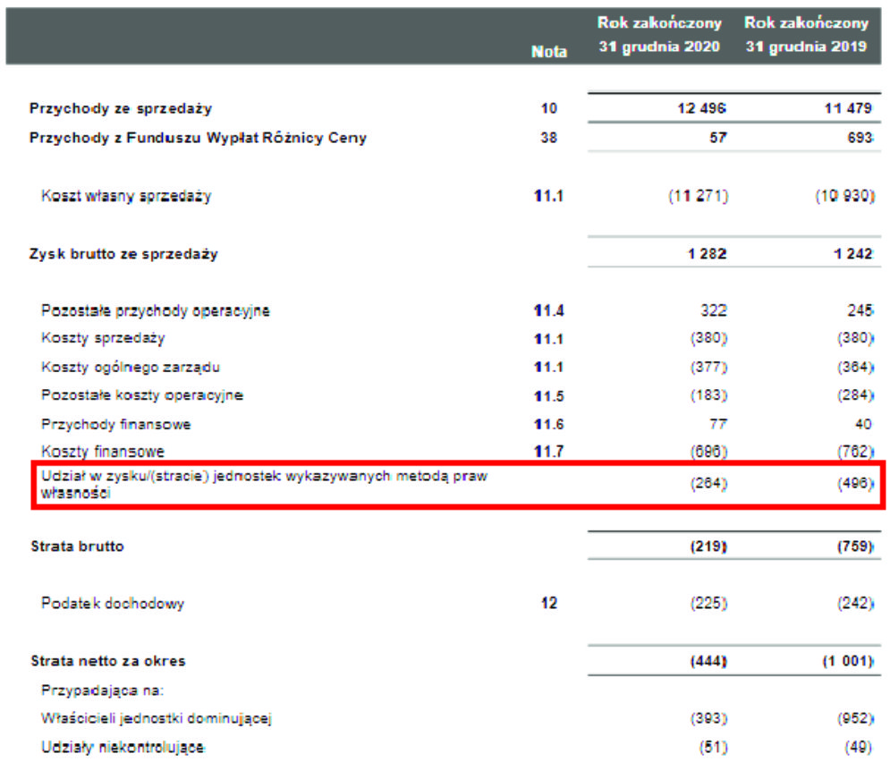Click the value 322

pyautogui.click(x=714, y=310)
